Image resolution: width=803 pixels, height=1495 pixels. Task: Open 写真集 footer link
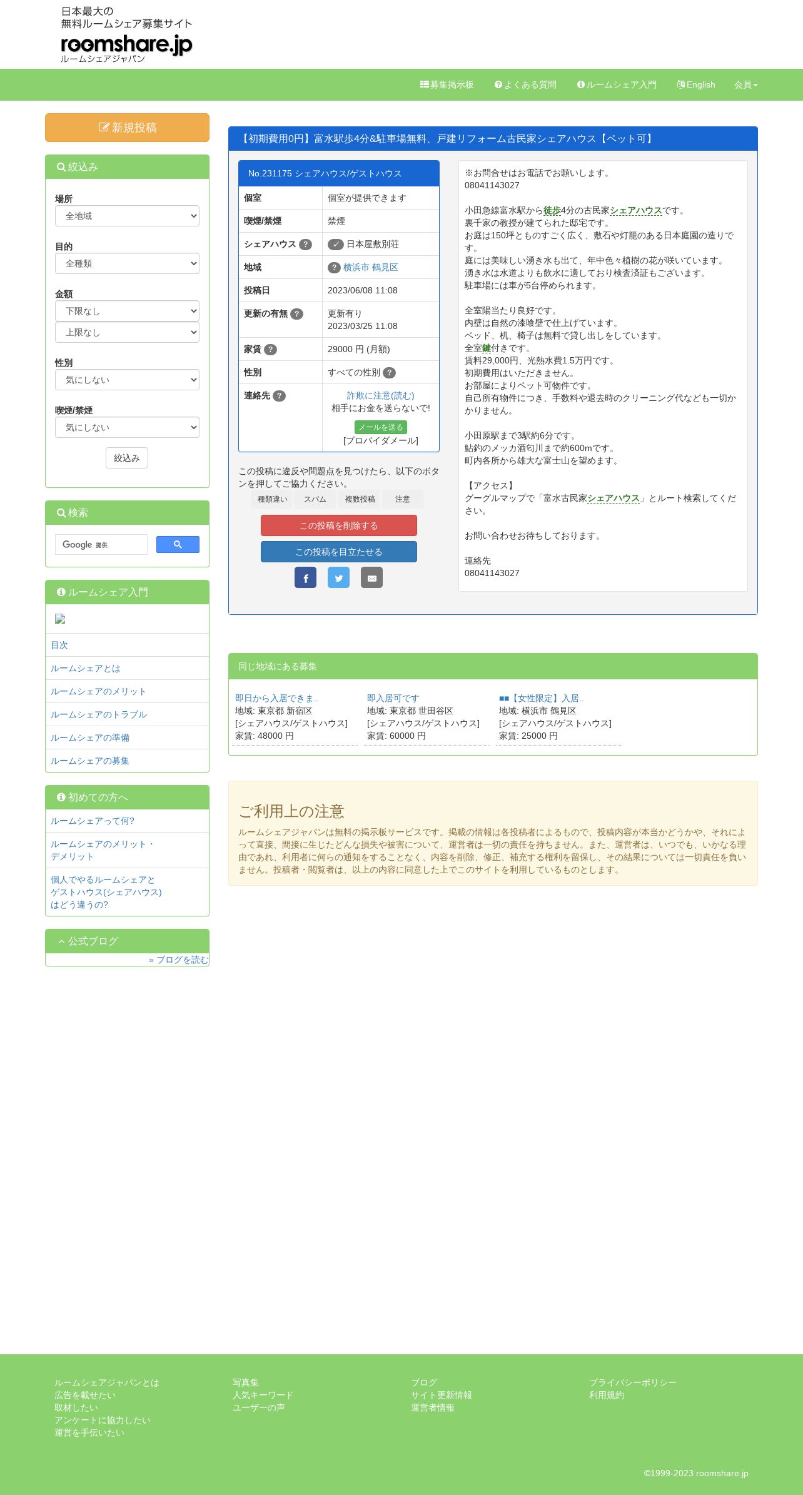point(246,1382)
